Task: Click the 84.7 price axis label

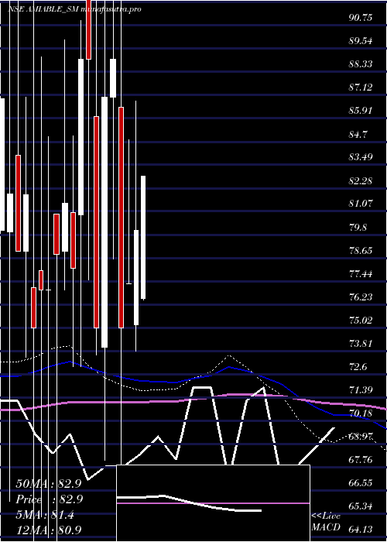Action: tap(358, 134)
